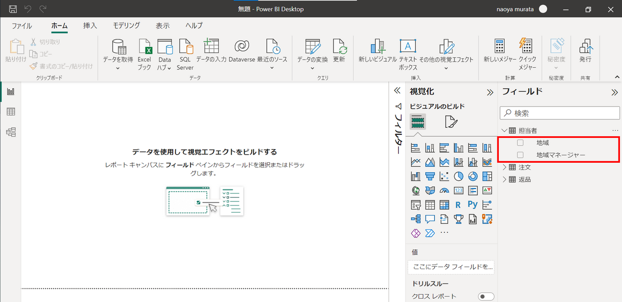622x302 pixels.
Task: Open the ヘルプ tab
Action: tap(194, 26)
